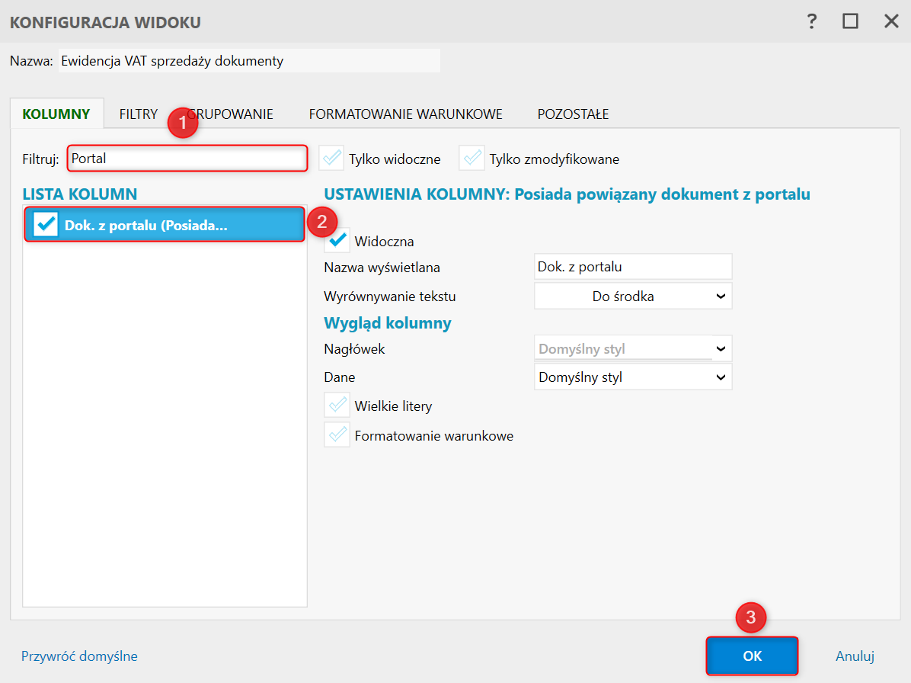Open the Dane style dropdown

(x=633, y=377)
